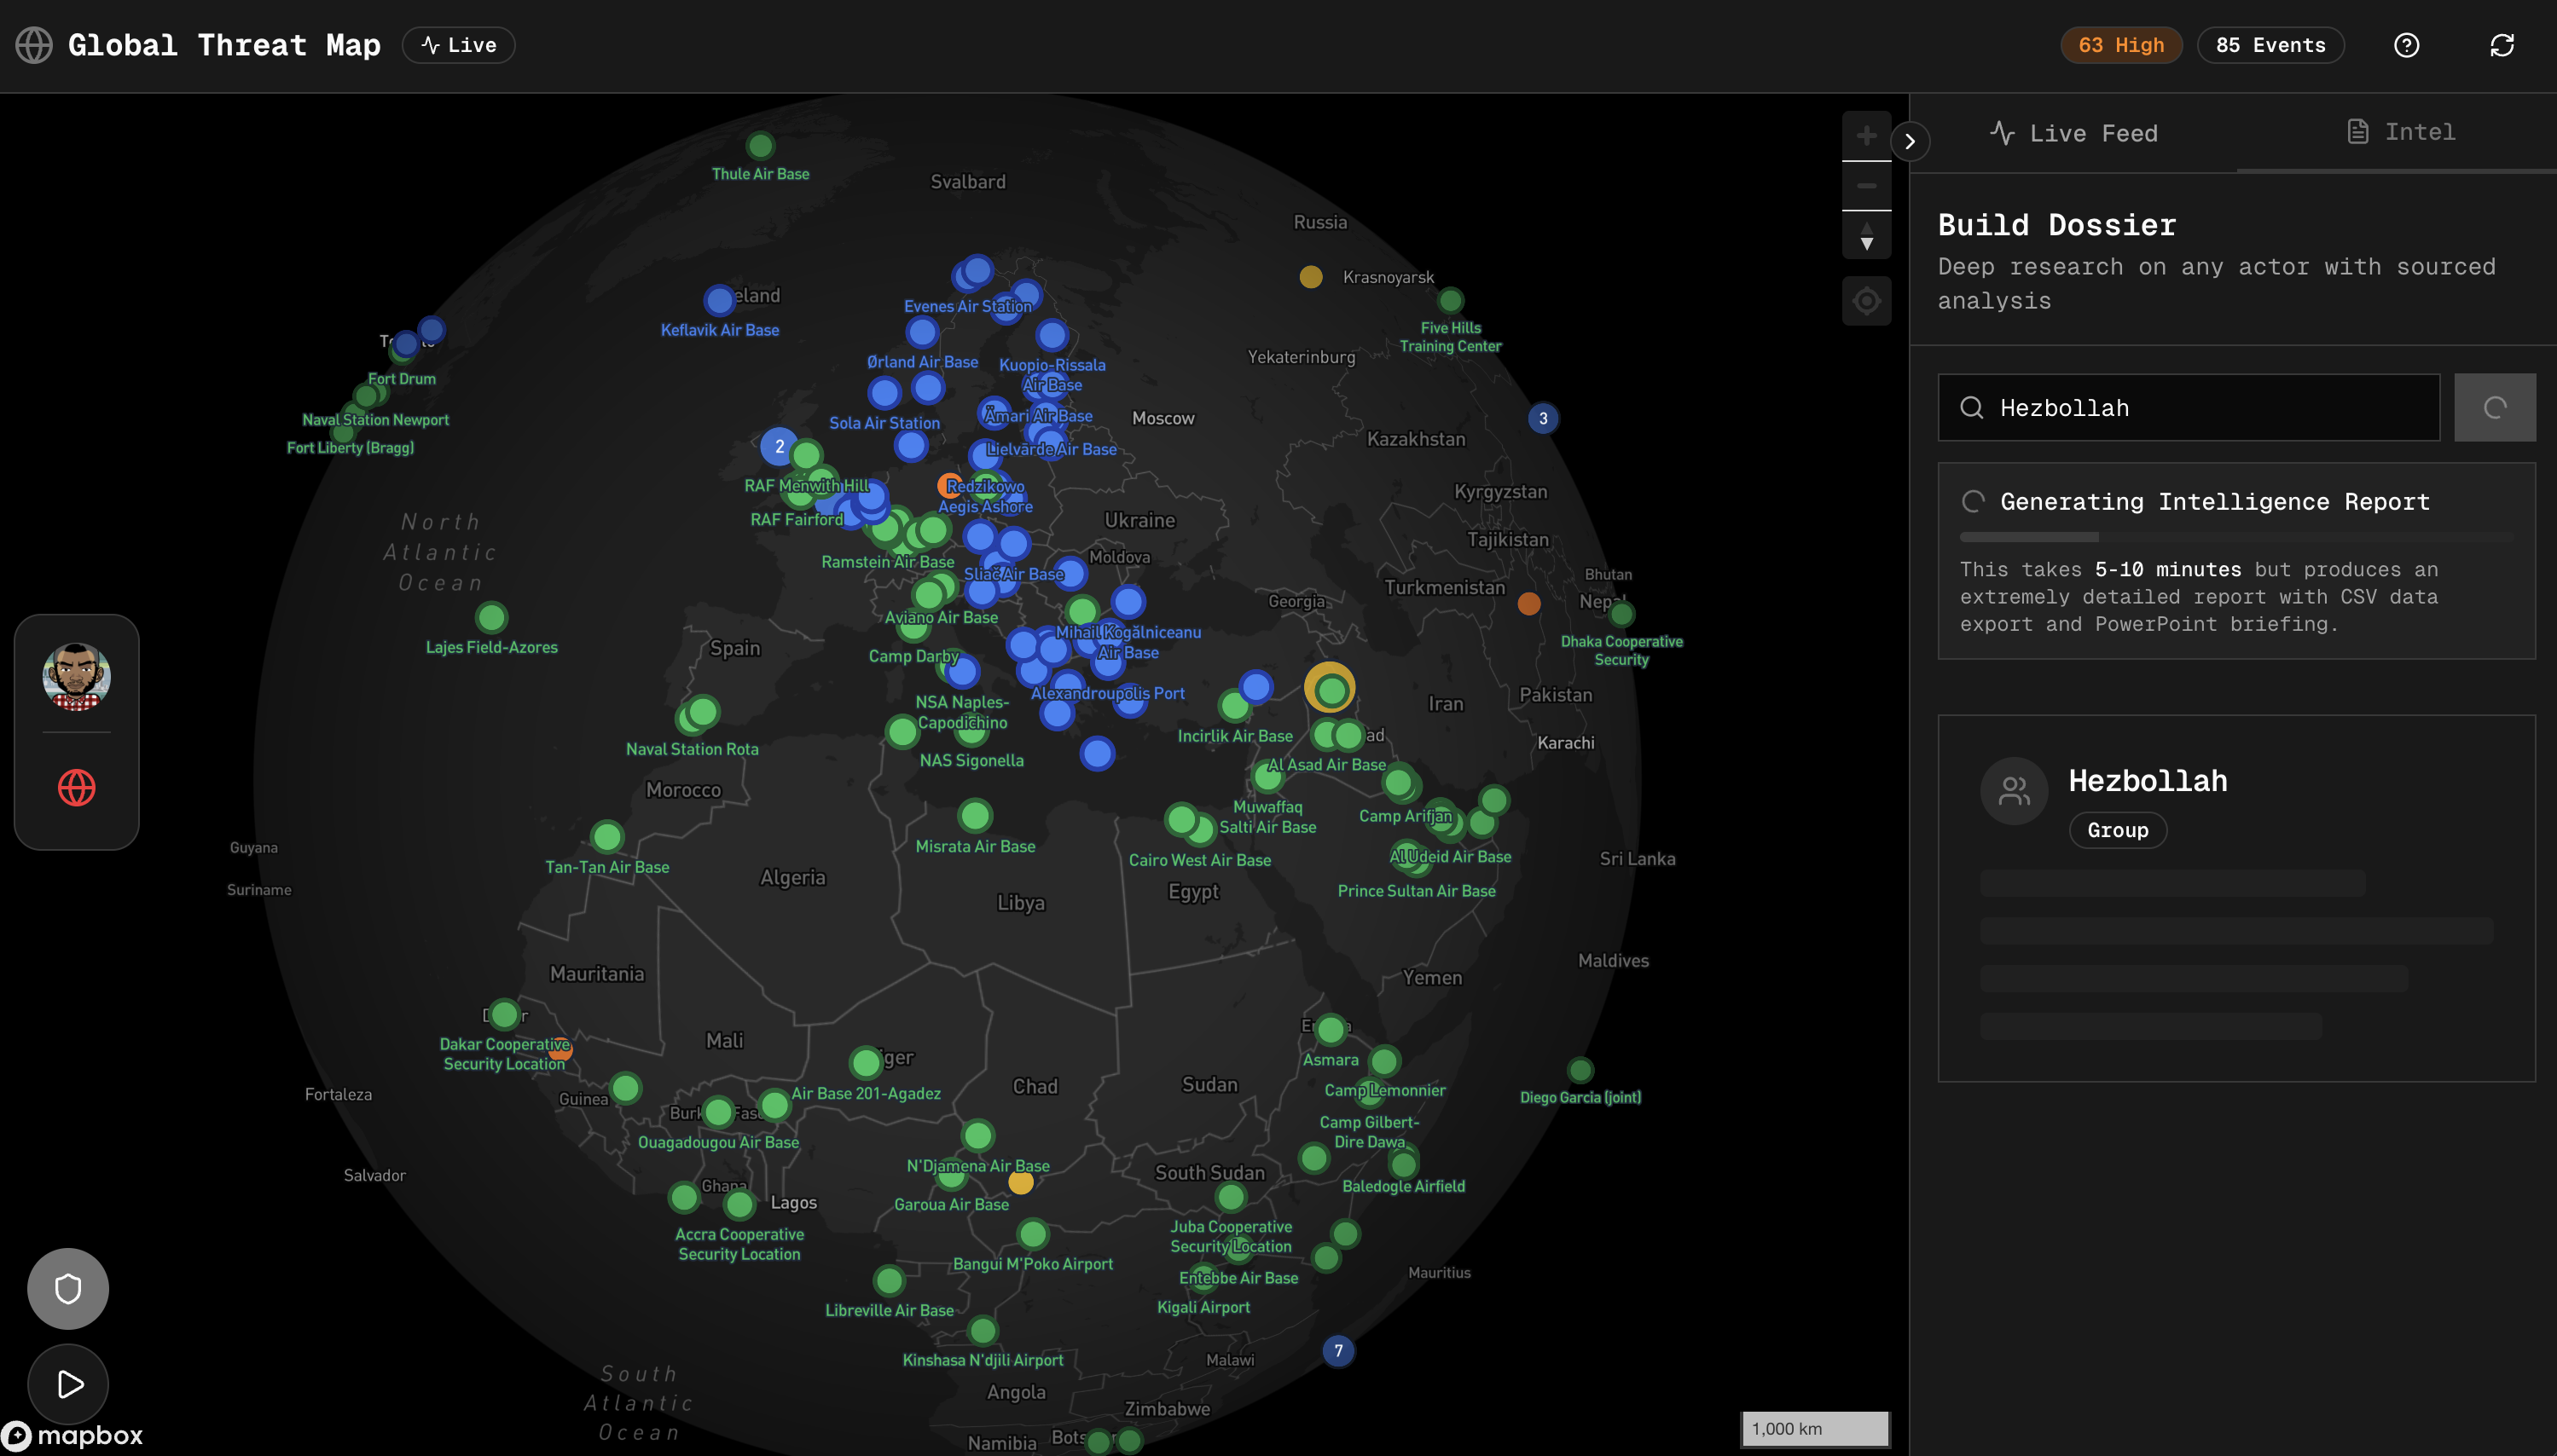Click the Moscow city label
This screenshot has width=2557, height=1456.
tap(1163, 418)
